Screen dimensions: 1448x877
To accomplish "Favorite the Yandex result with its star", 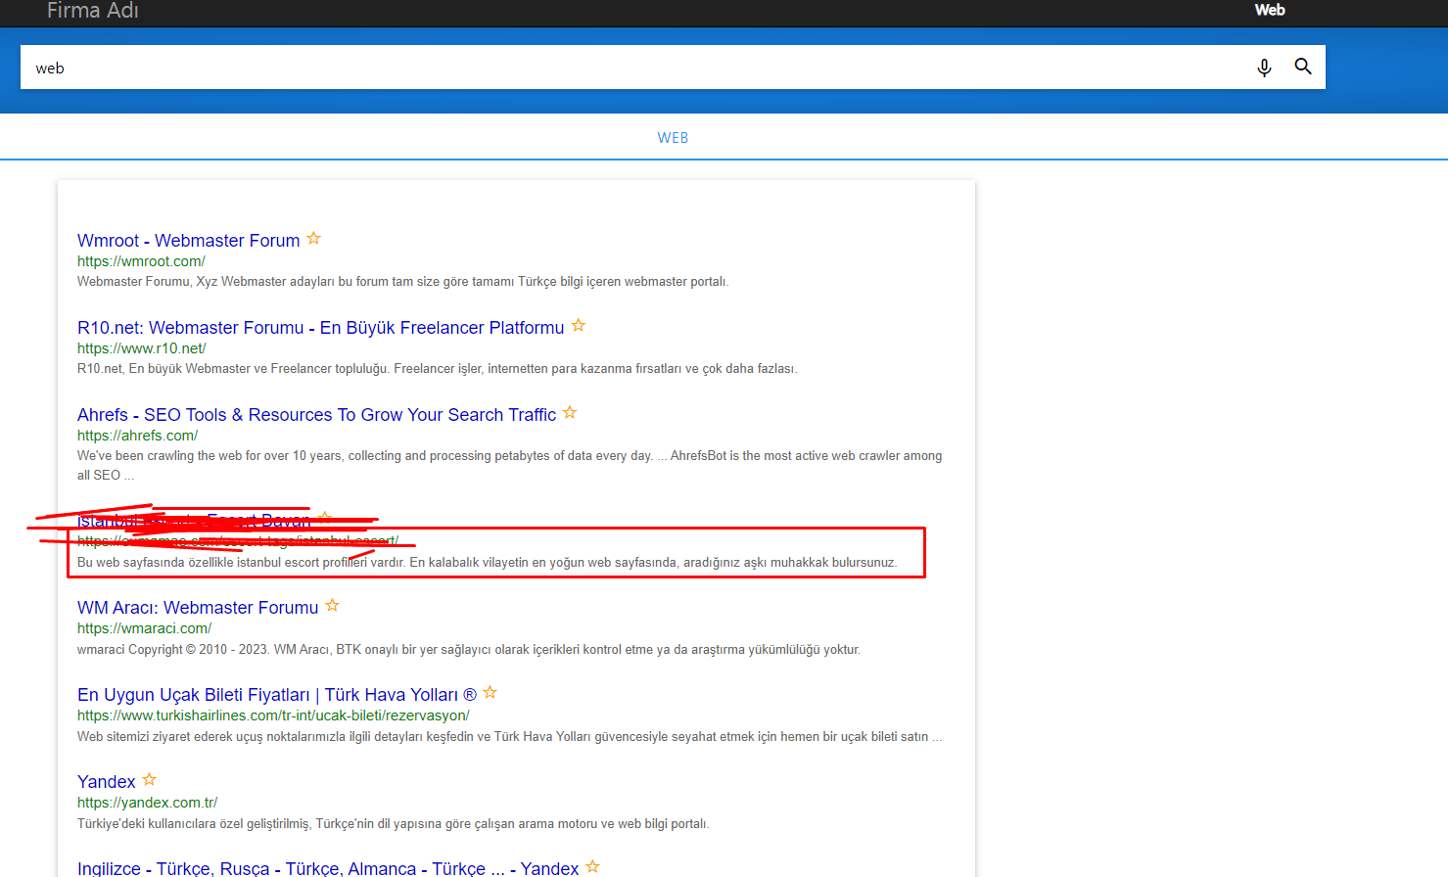I will coord(149,779).
